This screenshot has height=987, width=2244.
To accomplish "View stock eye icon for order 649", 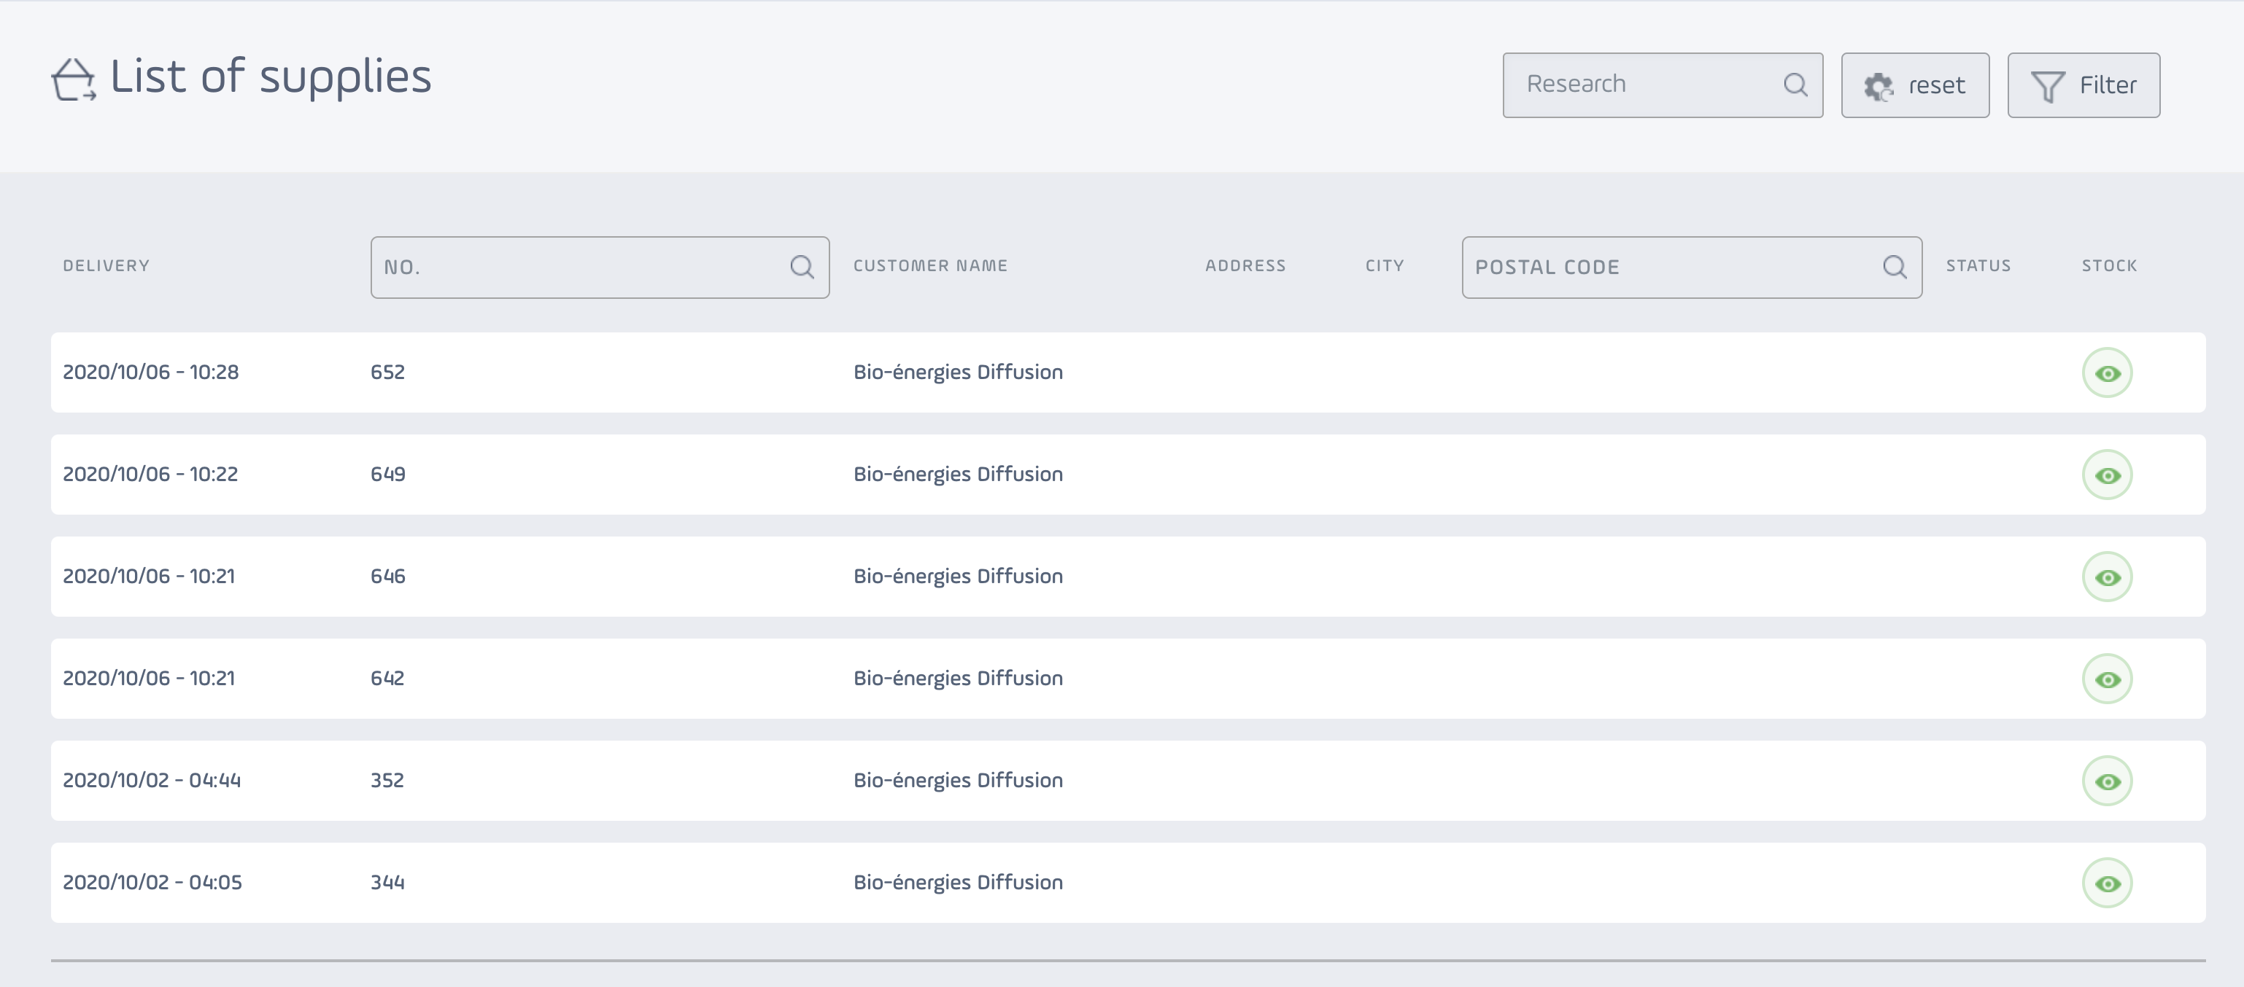I will tap(2108, 475).
